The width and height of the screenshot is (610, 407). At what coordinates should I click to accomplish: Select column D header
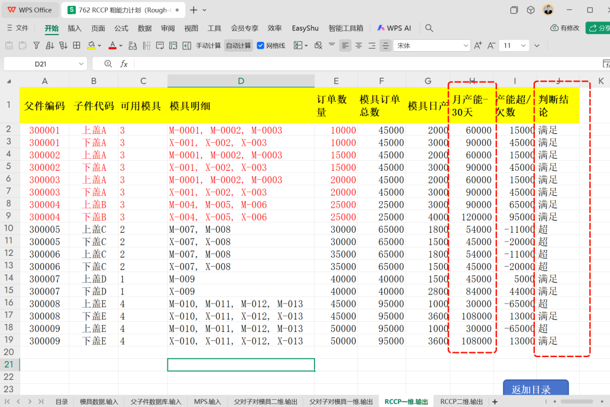point(241,81)
